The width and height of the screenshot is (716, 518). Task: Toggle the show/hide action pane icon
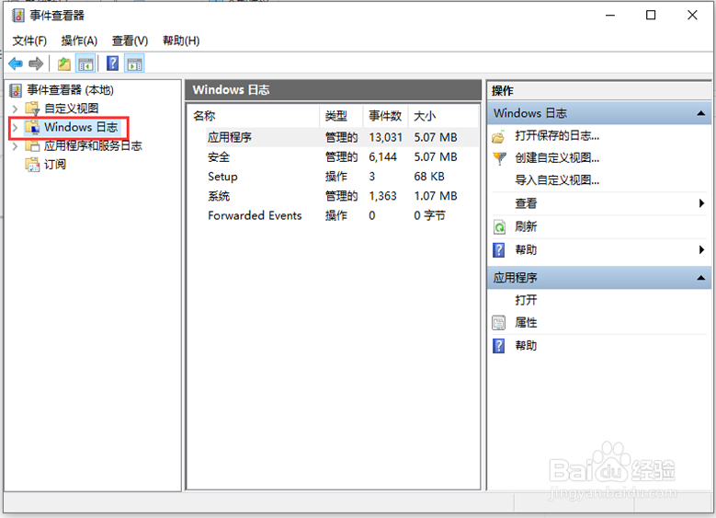point(134,64)
